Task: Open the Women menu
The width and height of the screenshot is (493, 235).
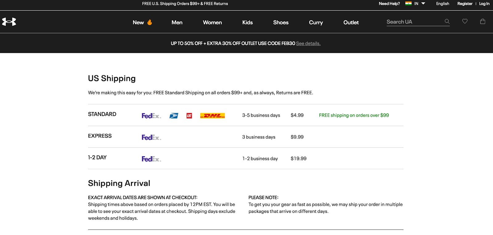Action: click(212, 22)
